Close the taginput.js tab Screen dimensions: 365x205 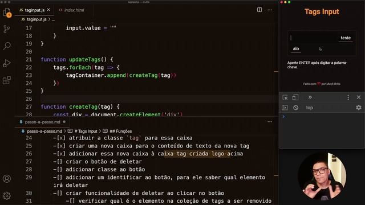[x=48, y=10]
